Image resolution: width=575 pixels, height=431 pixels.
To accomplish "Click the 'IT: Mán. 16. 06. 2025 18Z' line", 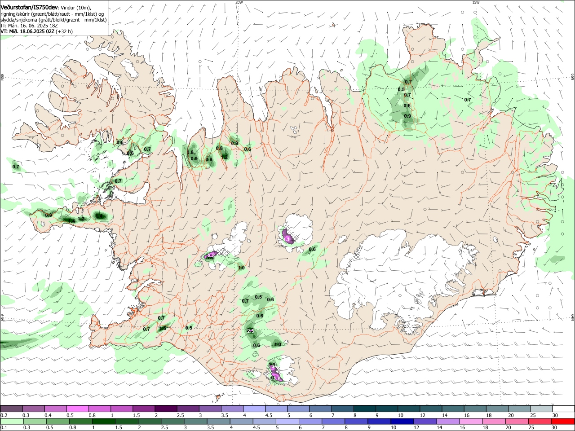I will [29, 26].
